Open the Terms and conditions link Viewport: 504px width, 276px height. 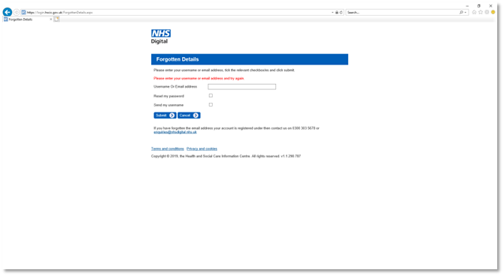[168, 148]
